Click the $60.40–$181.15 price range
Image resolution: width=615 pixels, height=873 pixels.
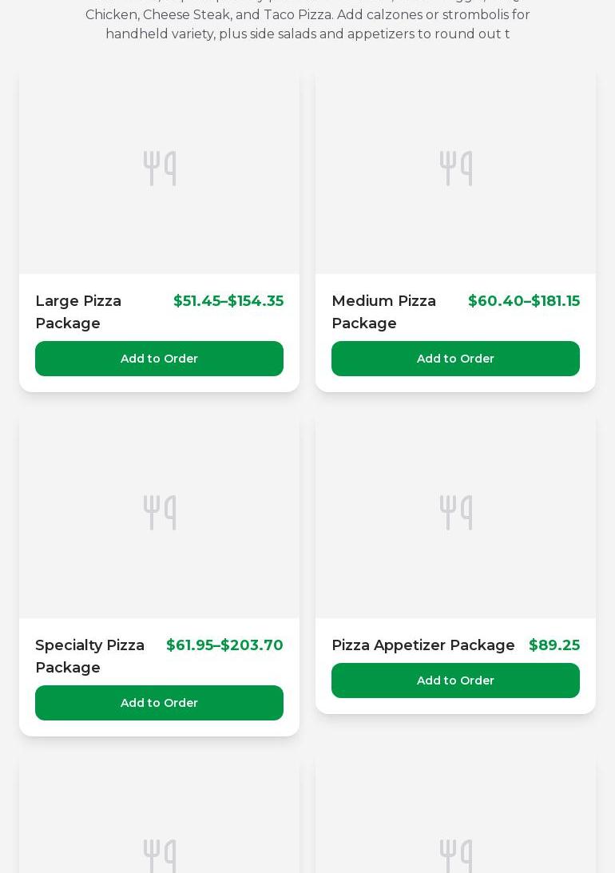pos(524,301)
